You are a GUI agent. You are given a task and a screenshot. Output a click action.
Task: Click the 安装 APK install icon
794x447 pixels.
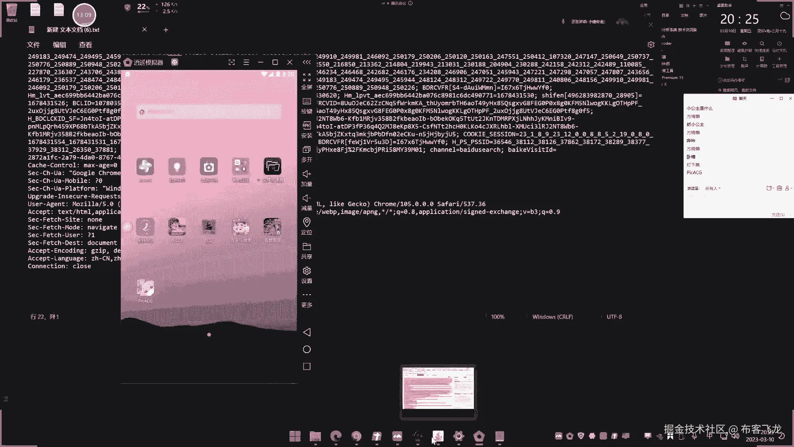click(x=306, y=126)
